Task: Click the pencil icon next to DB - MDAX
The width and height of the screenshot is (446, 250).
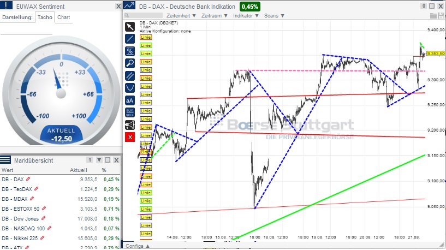Action: click(32, 199)
